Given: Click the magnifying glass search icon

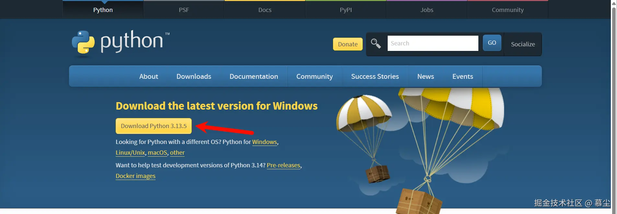Looking at the screenshot, I should pos(376,43).
